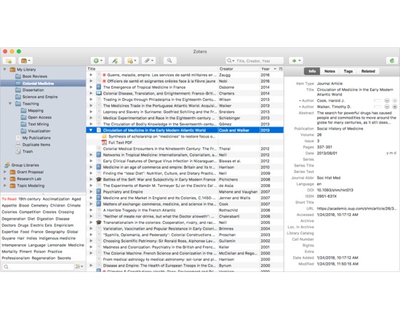
Task: Click the tag filter search field
Action: tap(38, 267)
